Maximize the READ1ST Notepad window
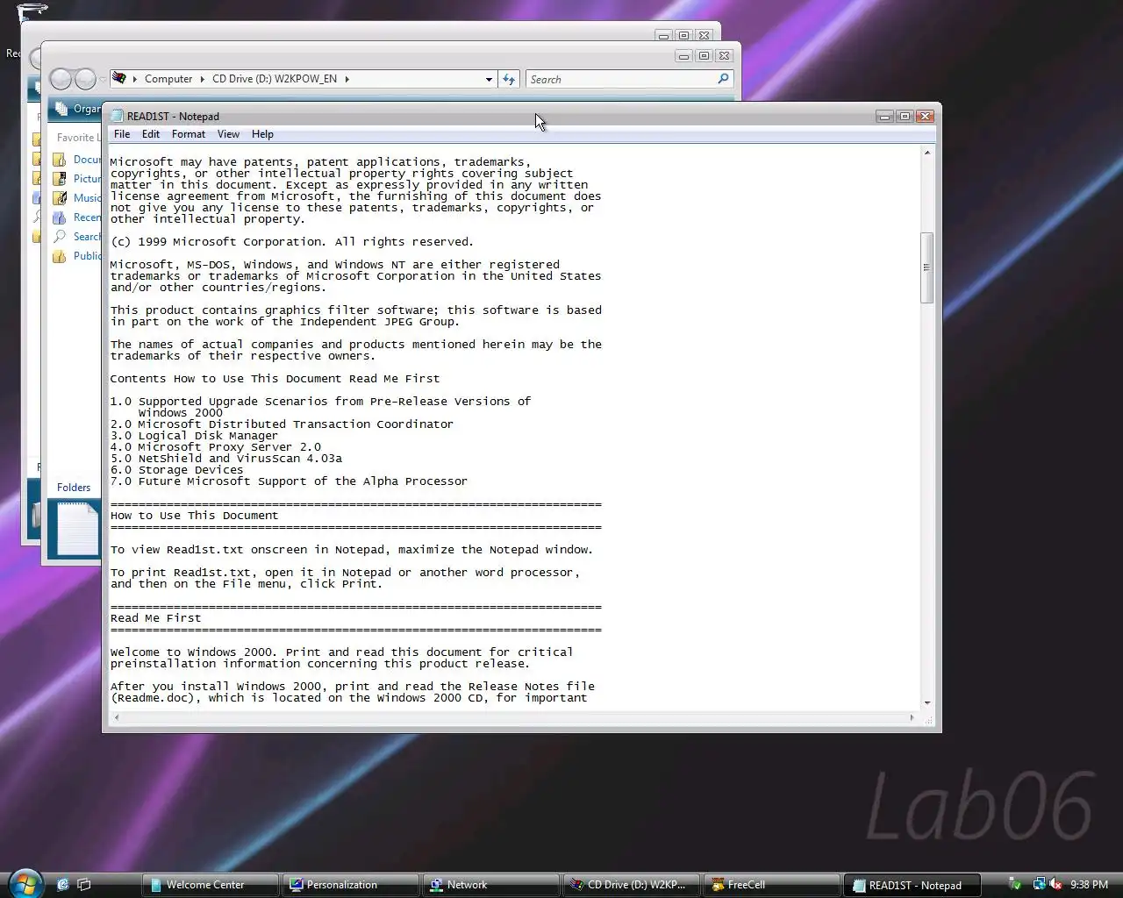The width and height of the screenshot is (1123, 898). [x=905, y=116]
